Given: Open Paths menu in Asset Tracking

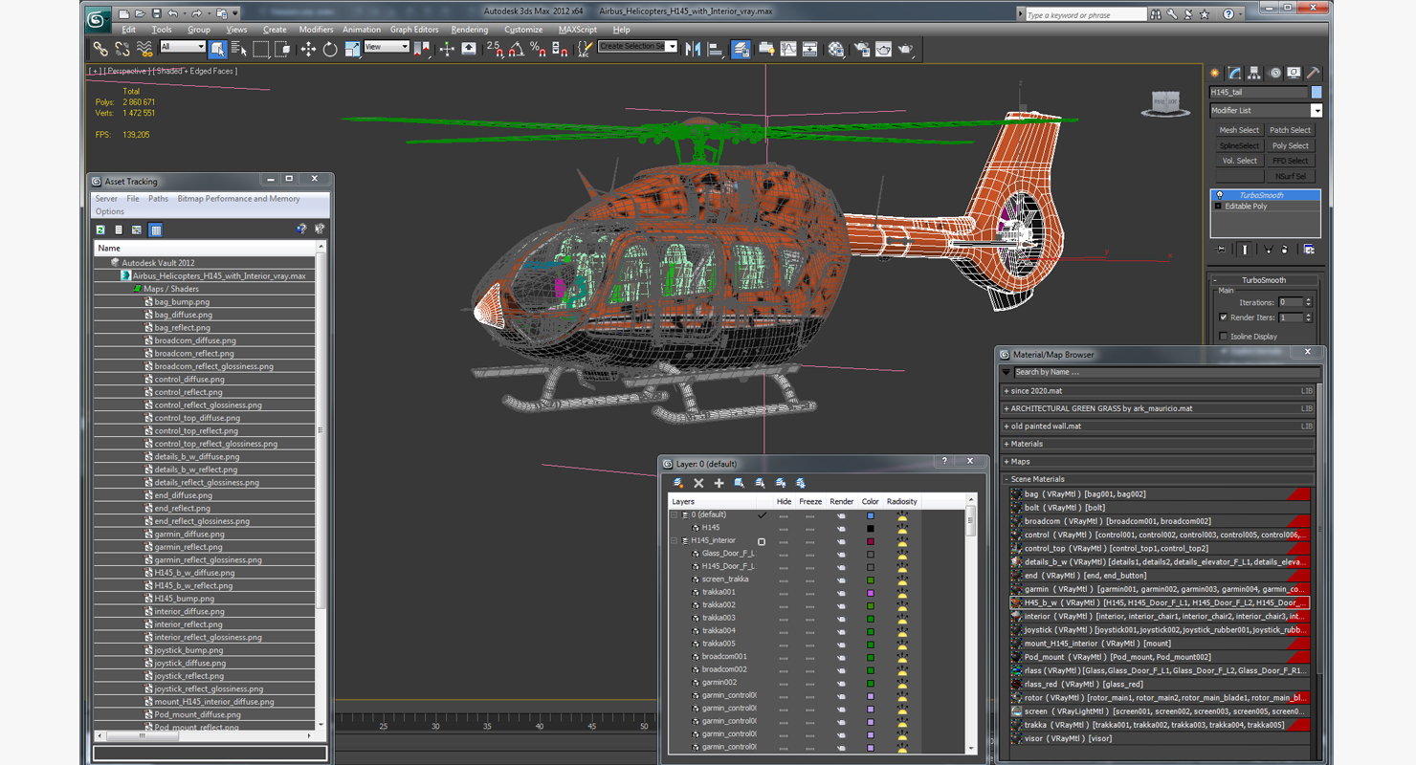Looking at the screenshot, I should (x=158, y=199).
